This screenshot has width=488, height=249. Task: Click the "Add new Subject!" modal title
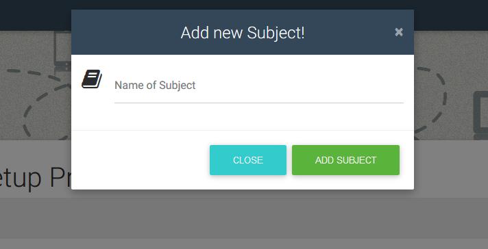pos(243,32)
